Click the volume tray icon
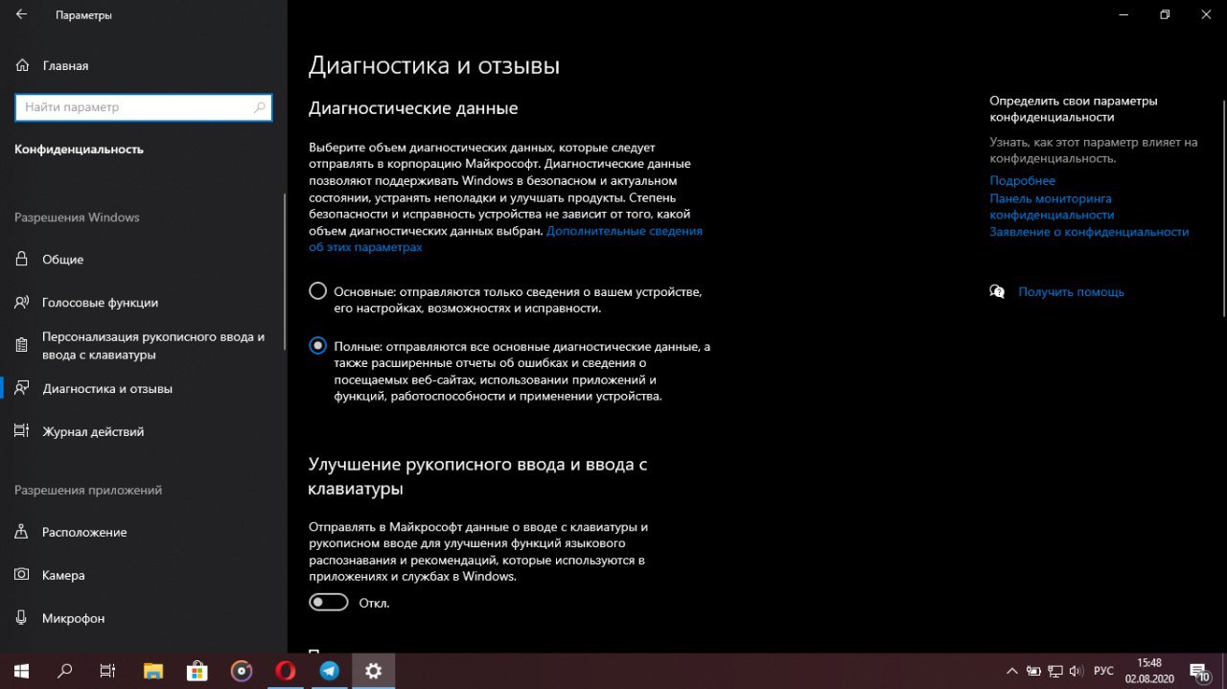 coord(1077,671)
